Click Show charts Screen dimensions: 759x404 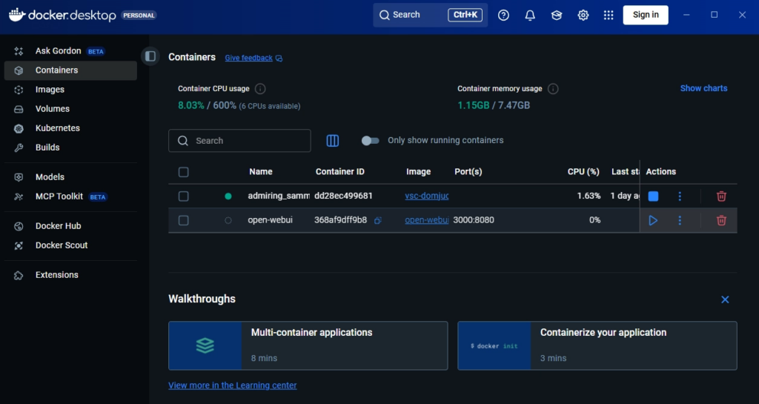(703, 88)
